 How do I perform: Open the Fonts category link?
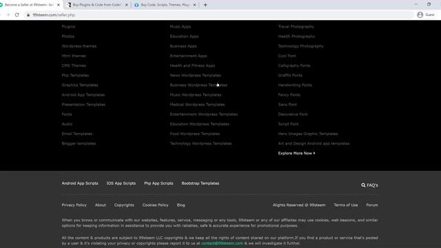coord(67,114)
